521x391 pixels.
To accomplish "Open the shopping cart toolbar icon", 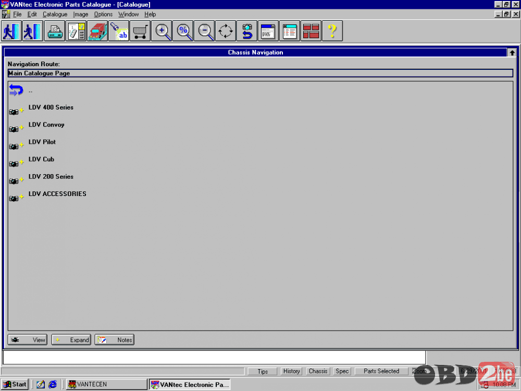I will (x=140, y=31).
